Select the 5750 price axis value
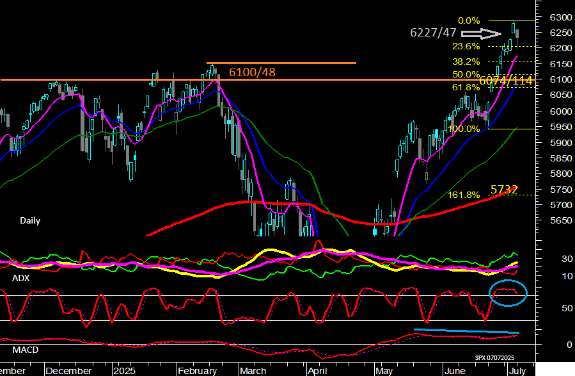The height and width of the screenshot is (376, 575). coord(561,190)
